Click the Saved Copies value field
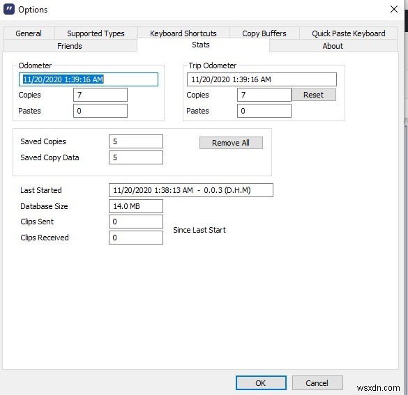408x395 pixels. pyautogui.click(x=136, y=141)
